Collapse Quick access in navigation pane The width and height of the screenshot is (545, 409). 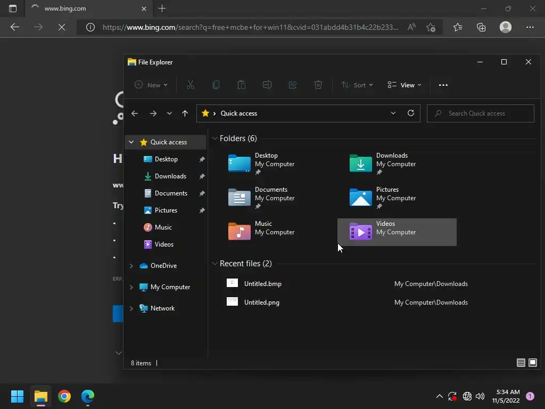click(131, 142)
